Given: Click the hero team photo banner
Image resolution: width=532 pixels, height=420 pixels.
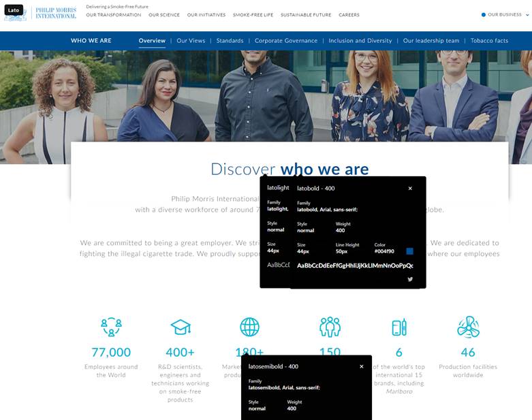Looking at the screenshot, I should 266,96.
